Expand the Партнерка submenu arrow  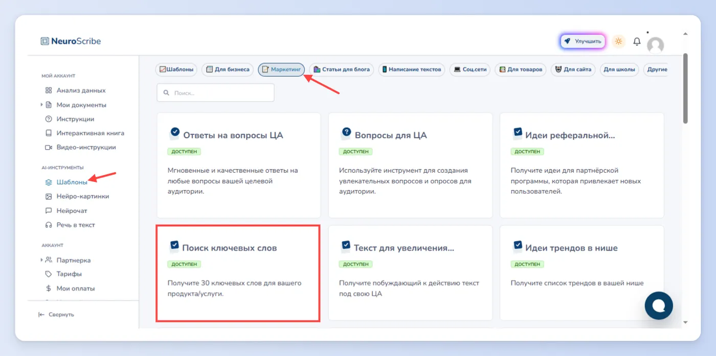tap(41, 260)
